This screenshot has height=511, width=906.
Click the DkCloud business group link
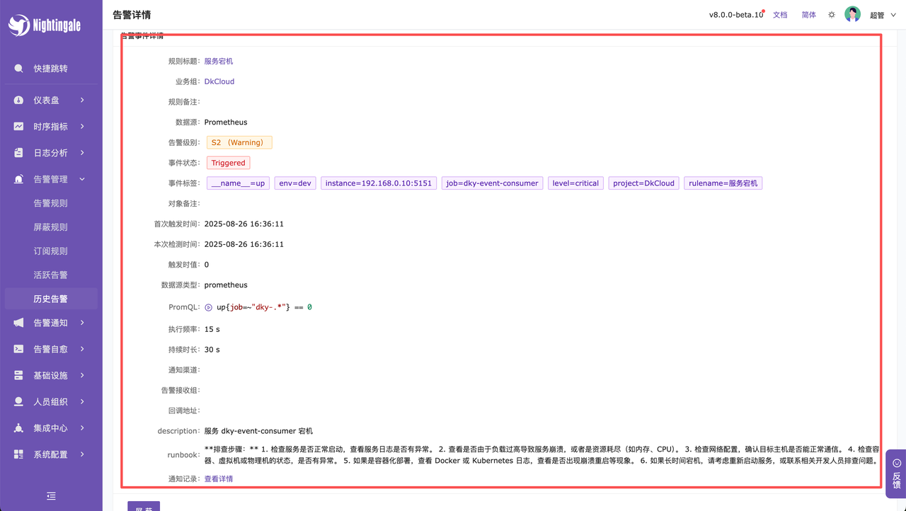coord(219,81)
